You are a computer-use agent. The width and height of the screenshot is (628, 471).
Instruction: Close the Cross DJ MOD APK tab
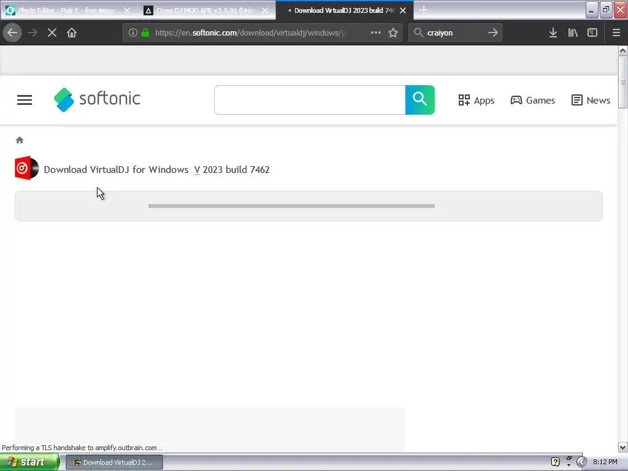click(265, 10)
